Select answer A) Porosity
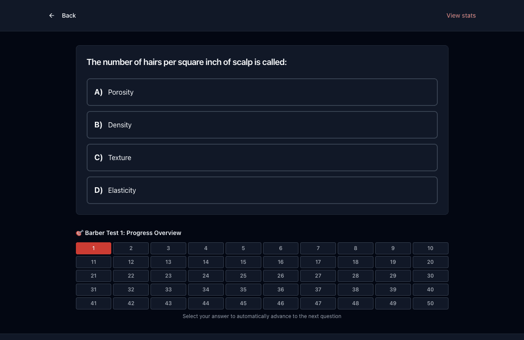524x340 pixels. [x=262, y=92]
